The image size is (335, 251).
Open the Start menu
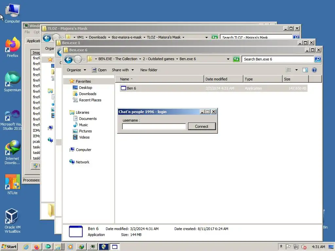tap(9, 247)
